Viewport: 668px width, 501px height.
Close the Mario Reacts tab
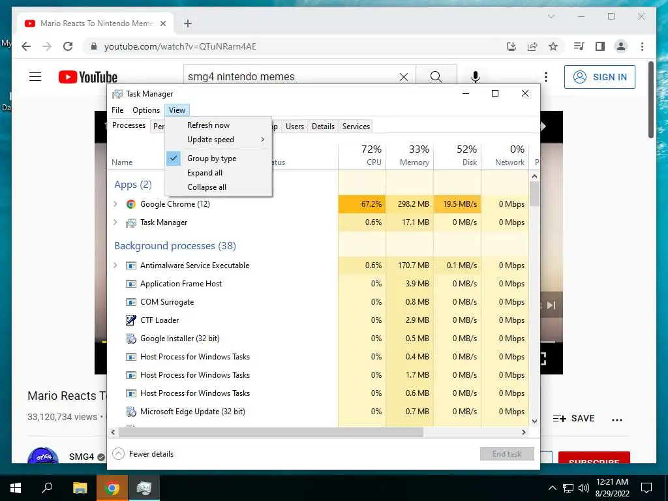click(x=162, y=23)
